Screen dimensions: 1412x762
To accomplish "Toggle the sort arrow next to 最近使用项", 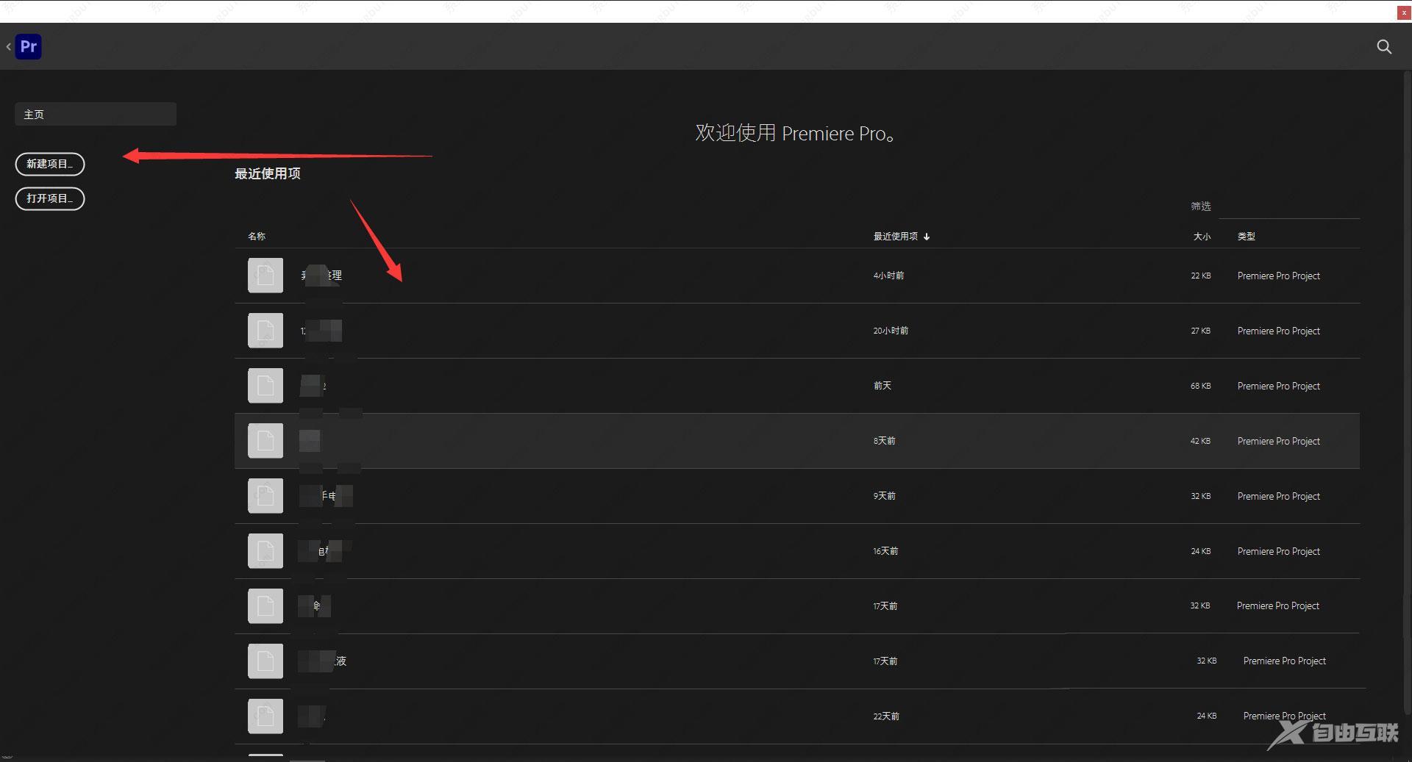I will pyautogui.click(x=927, y=237).
